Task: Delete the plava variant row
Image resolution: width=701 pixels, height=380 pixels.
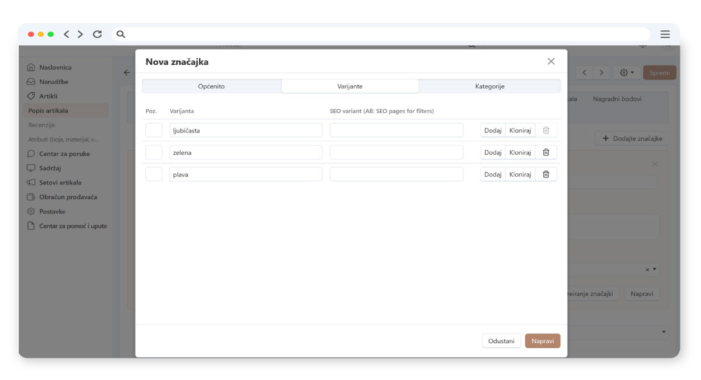Action: tap(546, 175)
